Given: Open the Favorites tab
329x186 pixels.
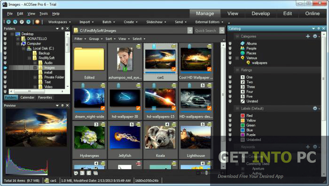Looking at the screenshot, I should coord(45,97).
